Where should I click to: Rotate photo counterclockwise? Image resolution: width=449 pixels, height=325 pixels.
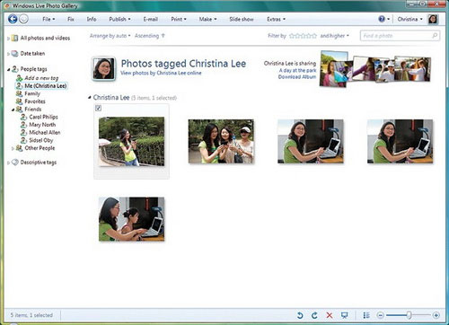pos(300,315)
